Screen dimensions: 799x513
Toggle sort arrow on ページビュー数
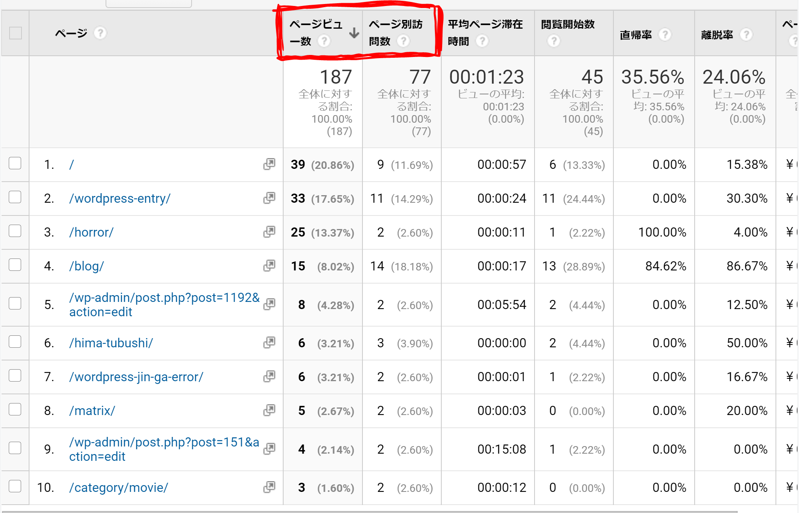[x=354, y=33]
